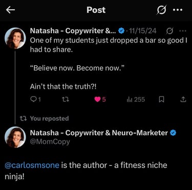The image size is (192, 190).
Task: Open the Natasha - Copywriter &... name at top
Action: click(x=73, y=31)
